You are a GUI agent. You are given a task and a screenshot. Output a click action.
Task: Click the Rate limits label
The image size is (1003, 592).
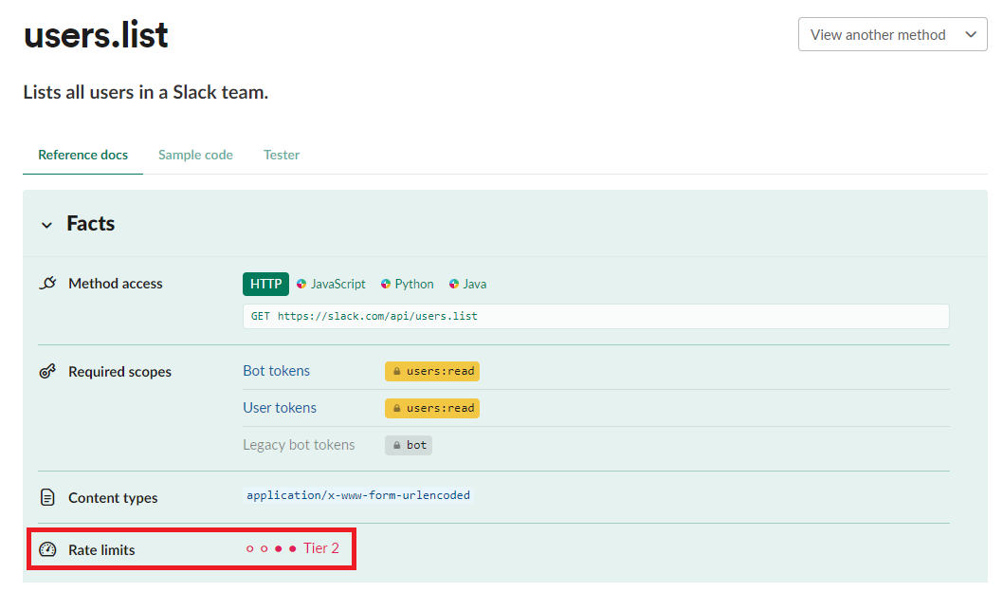pos(101,549)
